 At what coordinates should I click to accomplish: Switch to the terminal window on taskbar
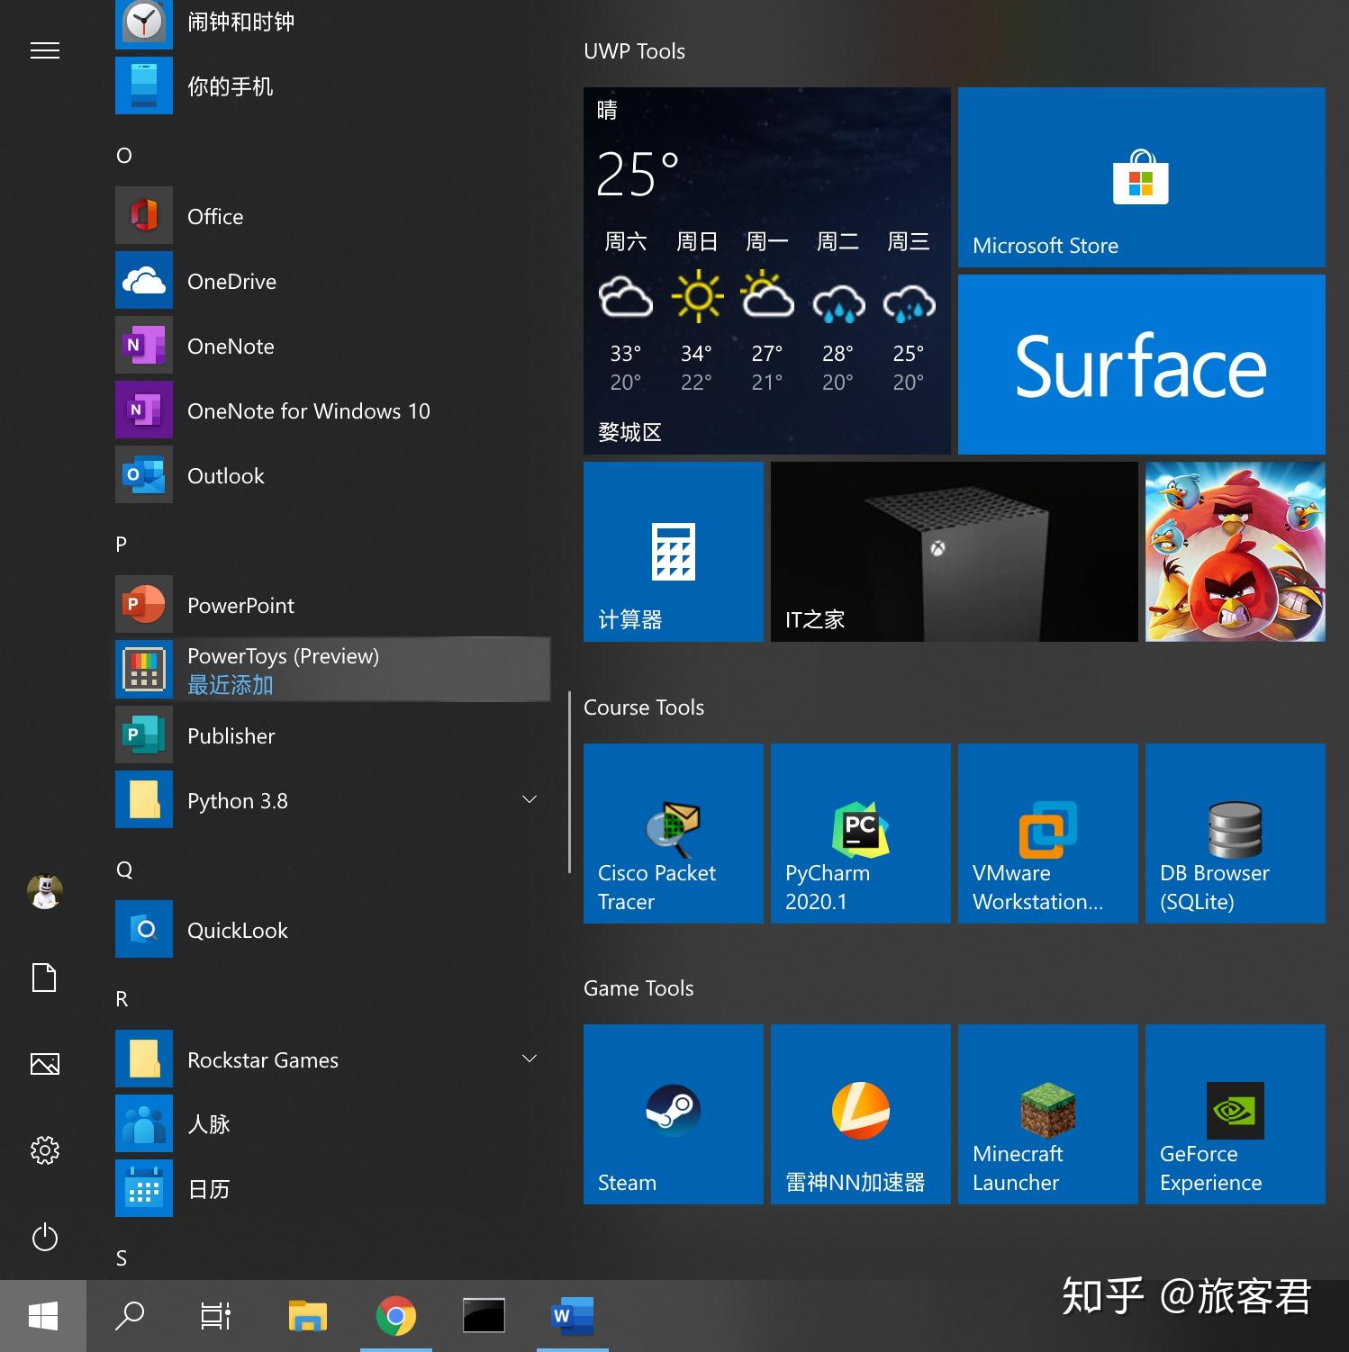pos(484,1316)
